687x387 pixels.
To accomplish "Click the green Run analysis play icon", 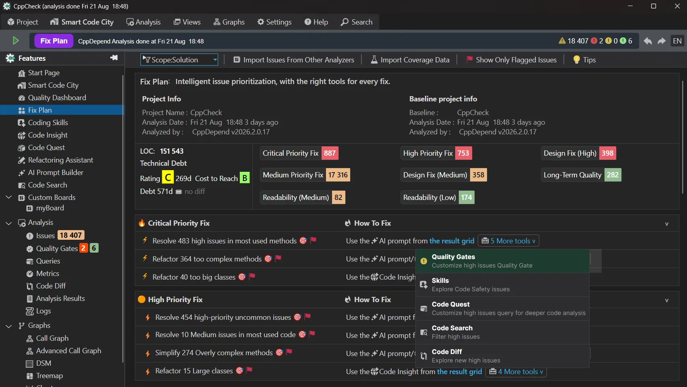I will click(16, 41).
